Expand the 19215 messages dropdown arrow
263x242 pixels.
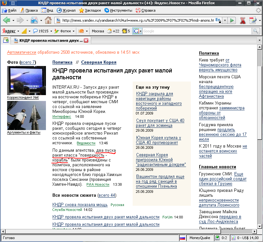click(51, 31)
